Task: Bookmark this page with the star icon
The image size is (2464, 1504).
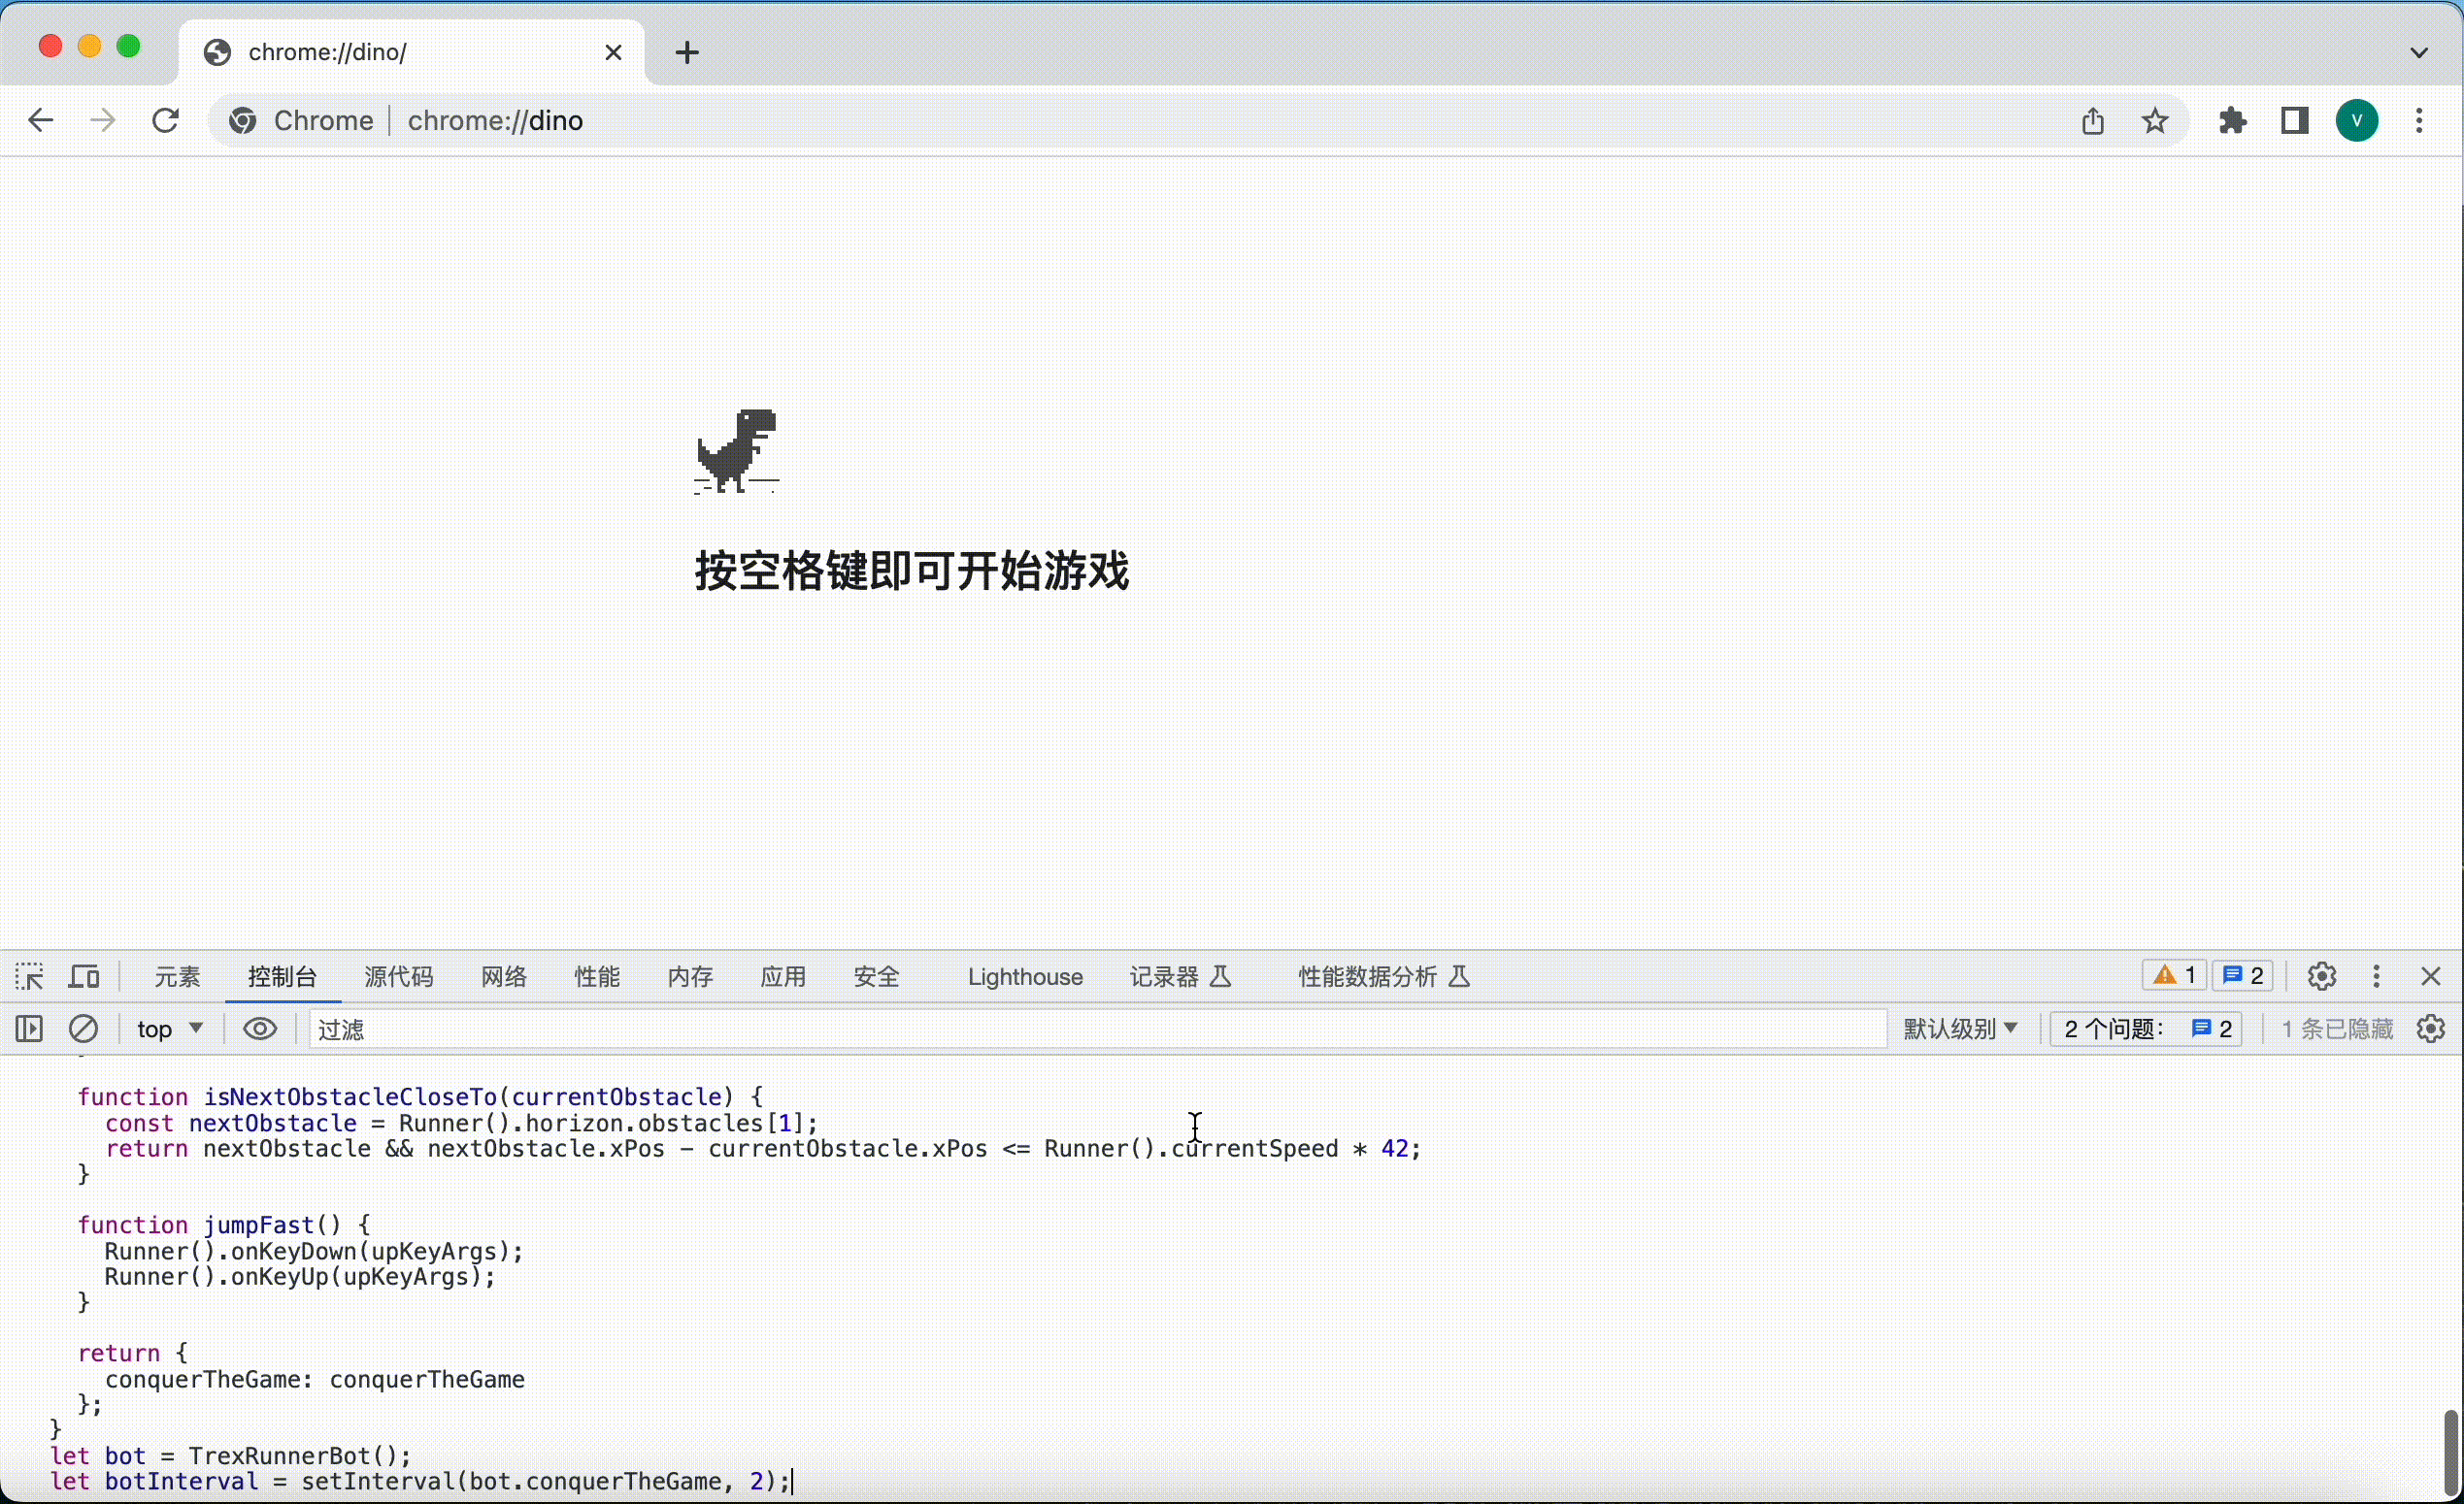Action: [x=2155, y=121]
